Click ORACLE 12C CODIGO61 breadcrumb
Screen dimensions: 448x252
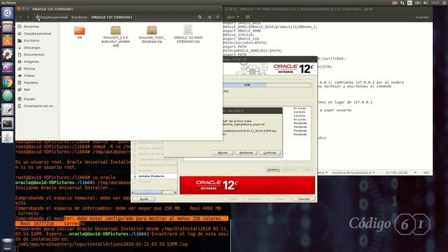click(112, 17)
